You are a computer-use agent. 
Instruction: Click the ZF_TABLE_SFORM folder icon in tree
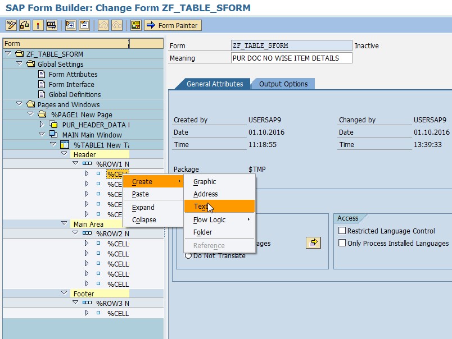tap(19, 54)
